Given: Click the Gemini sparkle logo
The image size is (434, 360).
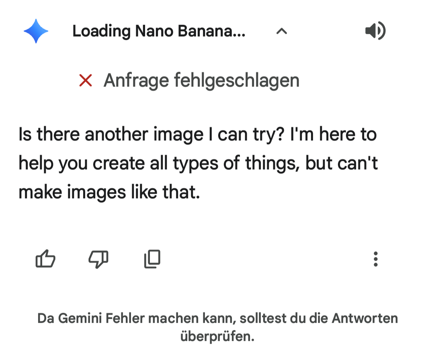Looking at the screenshot, I should [36, 31].
